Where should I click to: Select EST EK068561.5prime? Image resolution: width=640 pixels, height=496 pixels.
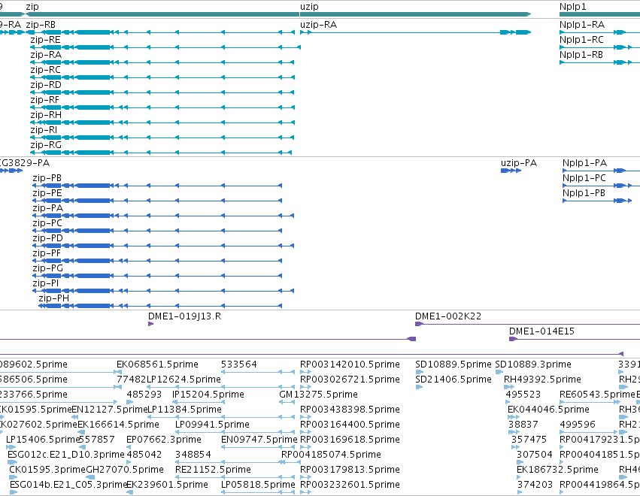[x=157, y=364]
